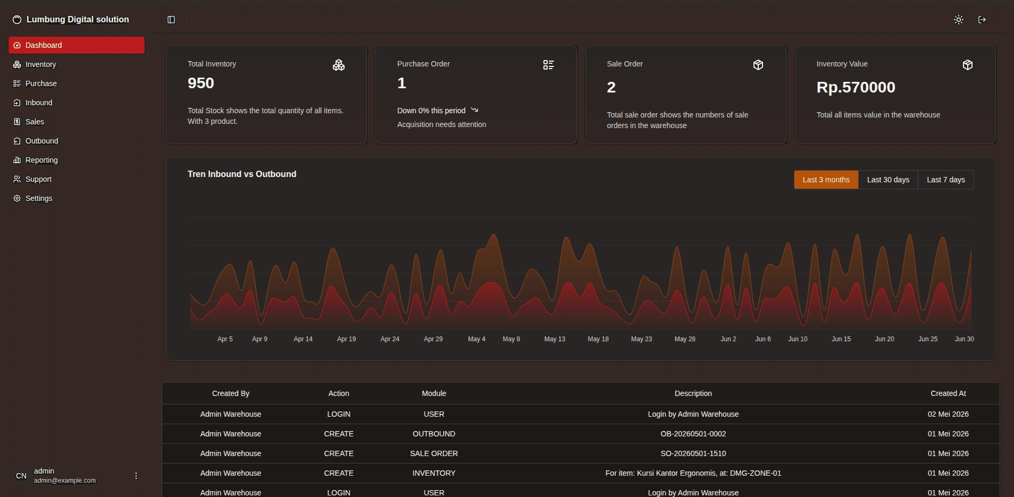
Task: Click the OB-20260501-0002 log row
Action: 581,434
